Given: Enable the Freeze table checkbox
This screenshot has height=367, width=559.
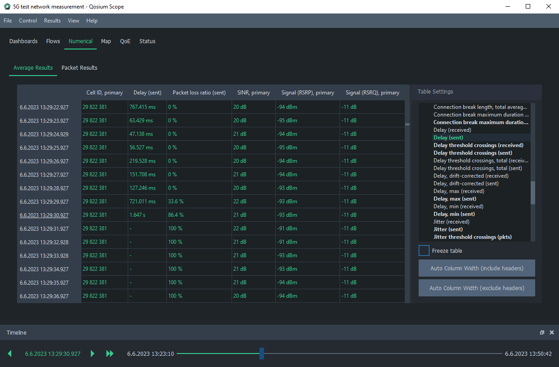Looking at the screenshot, I should (x=424, y=251).
